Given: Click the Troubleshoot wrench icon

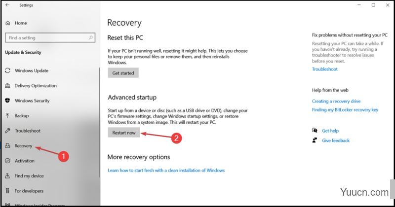Looking at the screenshot, I should [x=7, y=131].
